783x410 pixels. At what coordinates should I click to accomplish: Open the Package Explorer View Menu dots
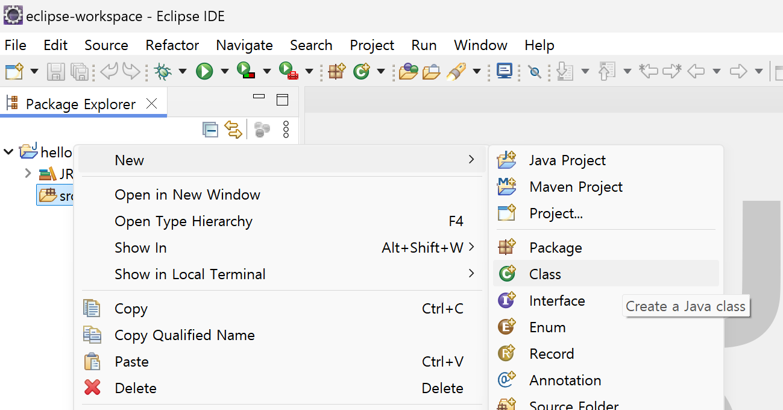pos(286,129)
